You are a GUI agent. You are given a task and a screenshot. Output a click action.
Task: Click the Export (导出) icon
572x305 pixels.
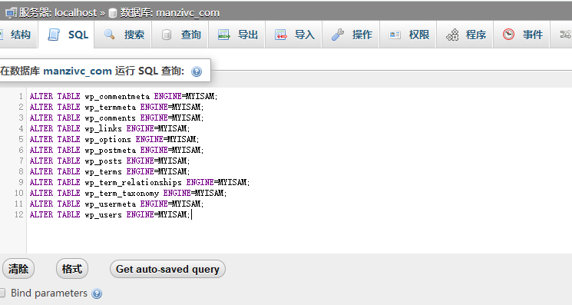click(224, 35)
